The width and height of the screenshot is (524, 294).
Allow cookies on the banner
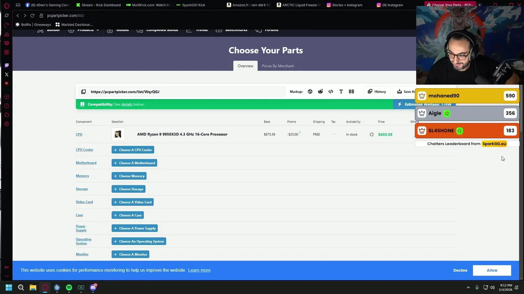[492, 270]
